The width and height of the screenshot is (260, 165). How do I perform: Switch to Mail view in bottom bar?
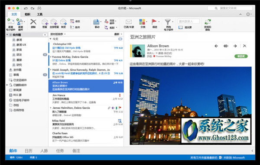click(13, 151)
